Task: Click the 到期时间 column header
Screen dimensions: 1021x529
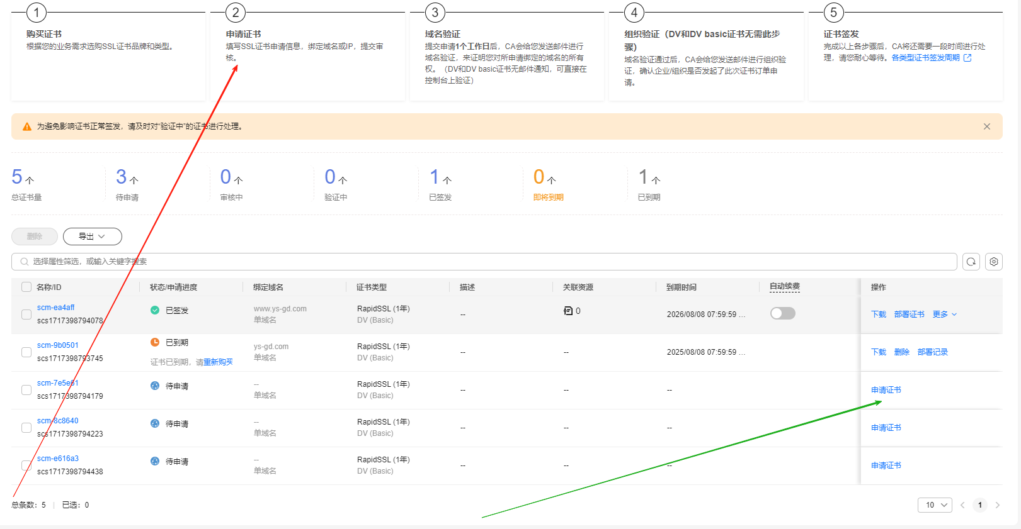Action: coord(682,287)
